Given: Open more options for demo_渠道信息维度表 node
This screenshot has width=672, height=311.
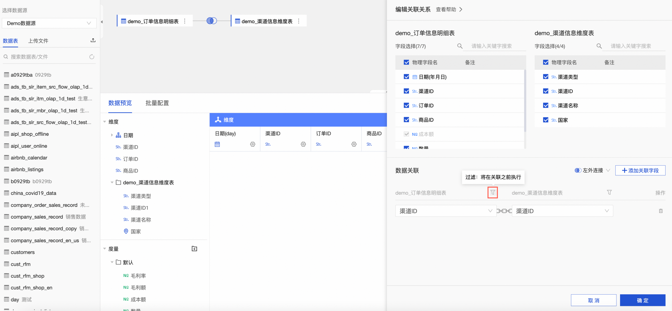Looking at the screenshot, I should coord(299,21).
